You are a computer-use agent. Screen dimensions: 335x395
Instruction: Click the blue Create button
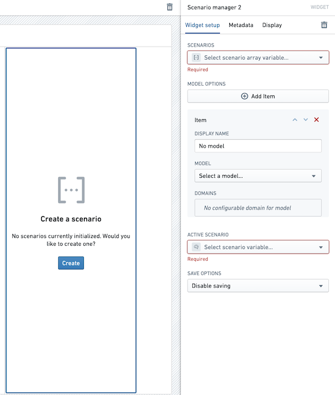(x=71, y=263)
